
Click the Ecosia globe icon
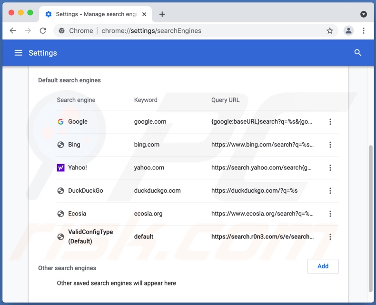[60, 214]
